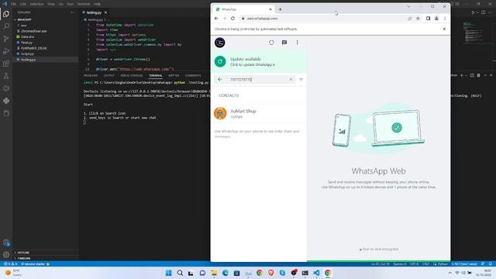The height and width of the screenshot is (279, 496).
Task: Run the Python file with play button
Action: 473,12
